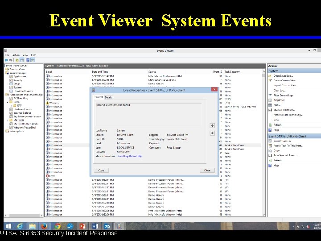
Task: Toggle the Show/Hide Console Tree toolbar icon
Action: point(22,60)
